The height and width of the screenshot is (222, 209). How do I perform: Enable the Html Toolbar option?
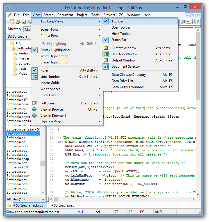pyautogui.click(x=140, y=34)
